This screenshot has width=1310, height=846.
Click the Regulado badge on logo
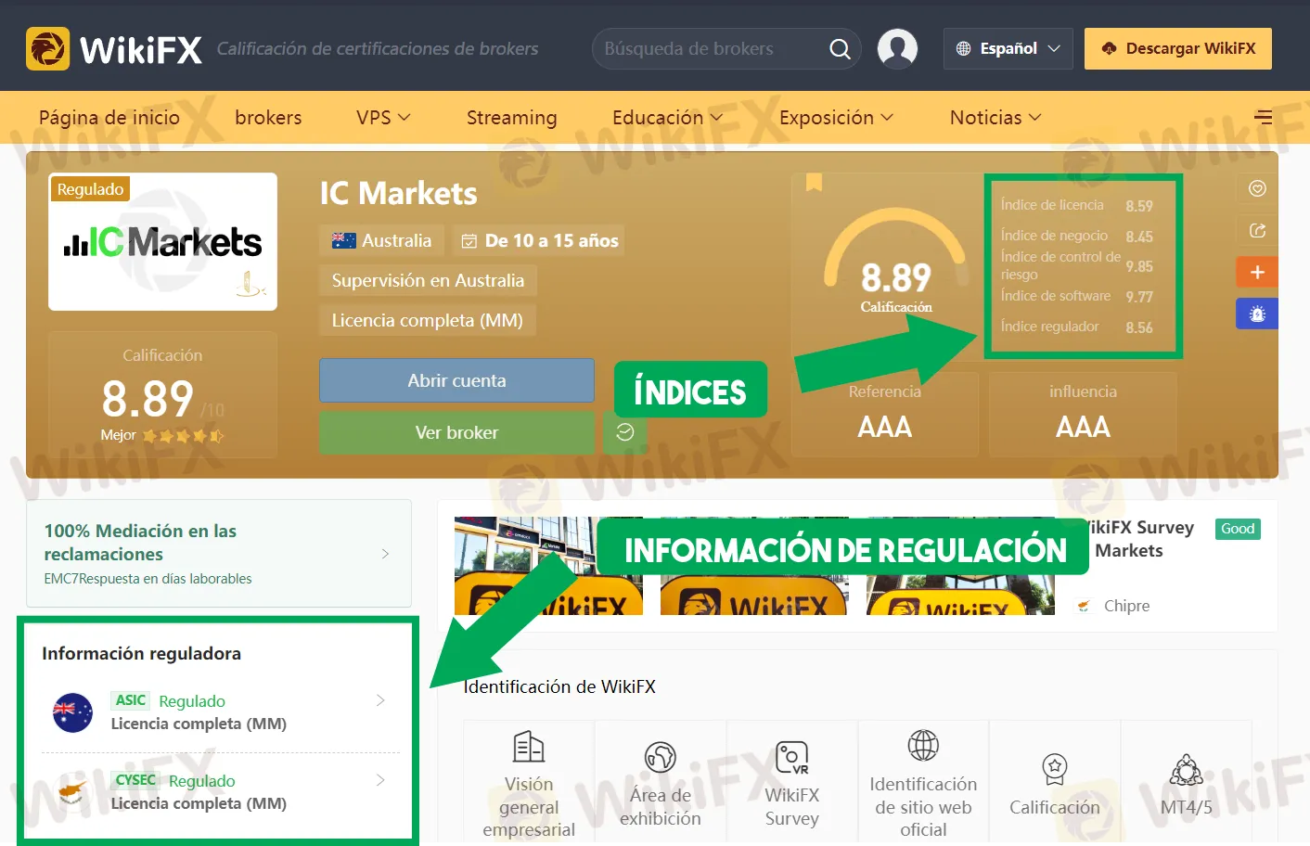point(90,189)
